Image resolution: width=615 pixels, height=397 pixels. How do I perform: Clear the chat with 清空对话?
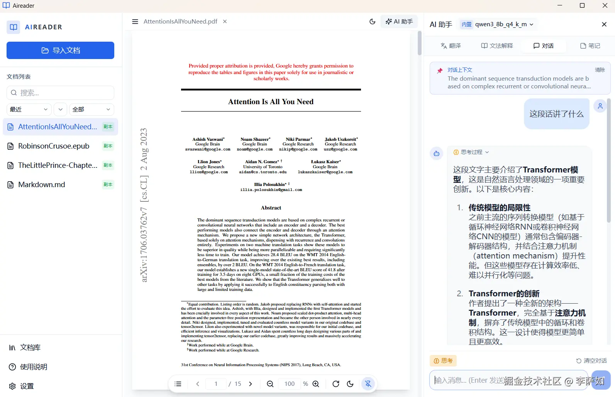(x=591, y=361)
